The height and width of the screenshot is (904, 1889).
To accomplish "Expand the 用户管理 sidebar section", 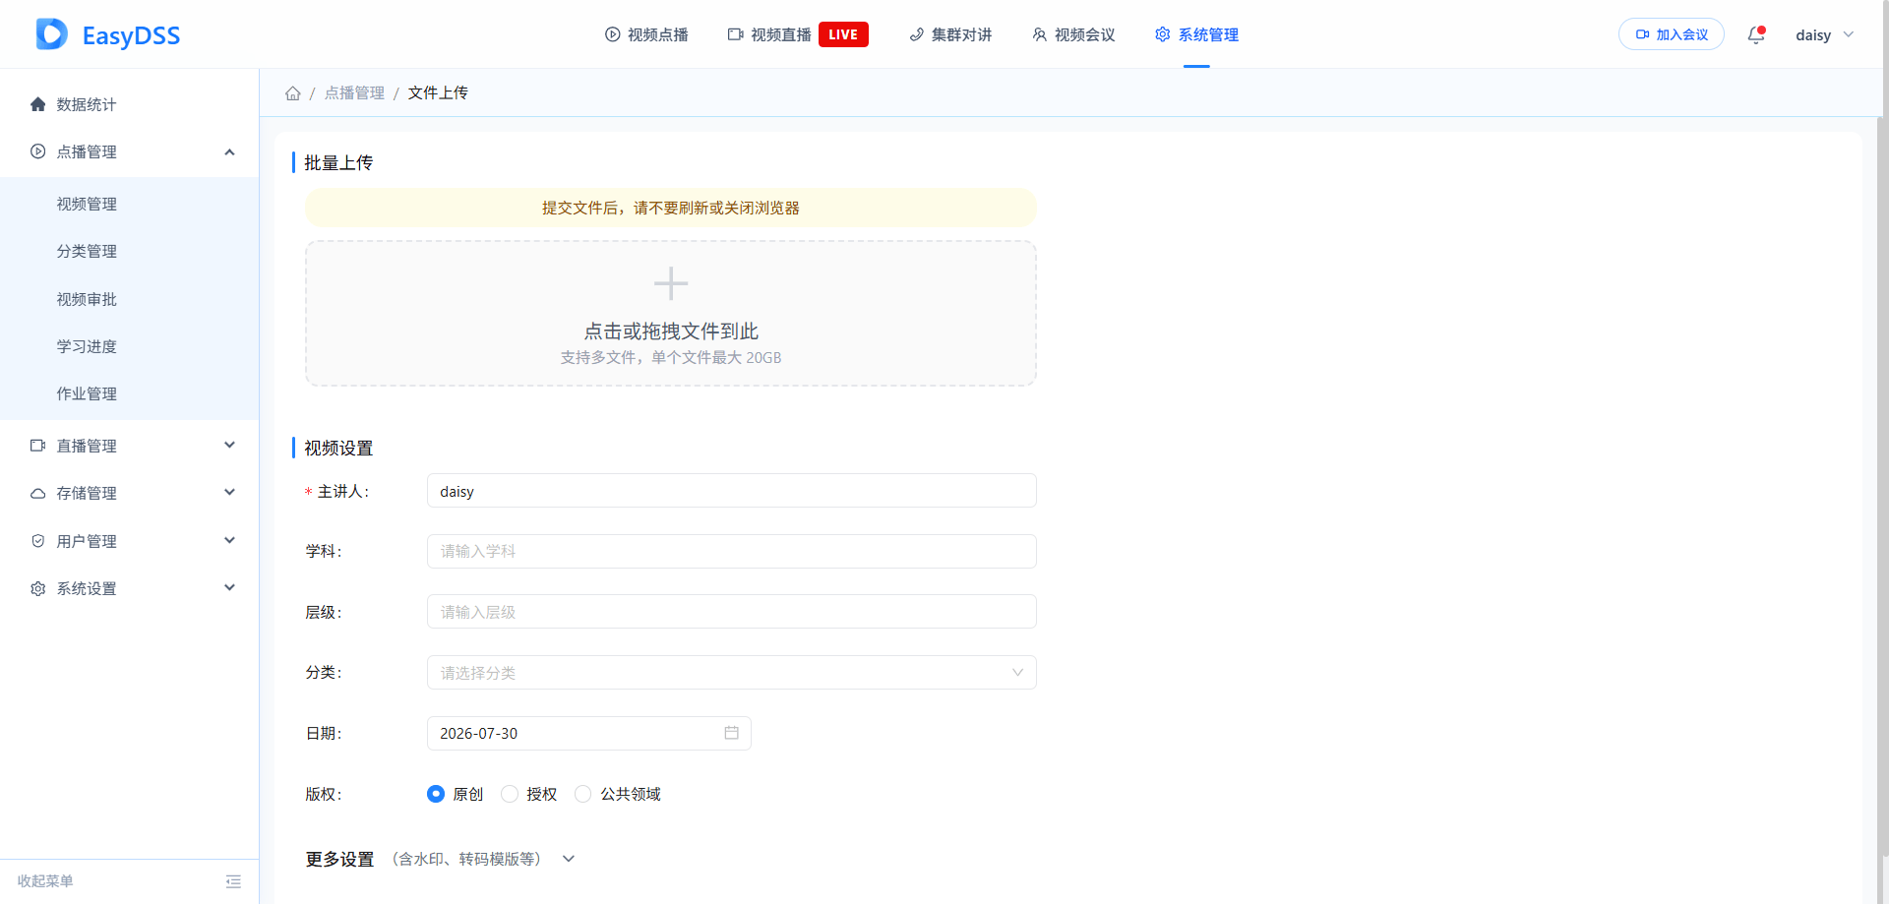I will pyautogui.click(x=229, y=541).
